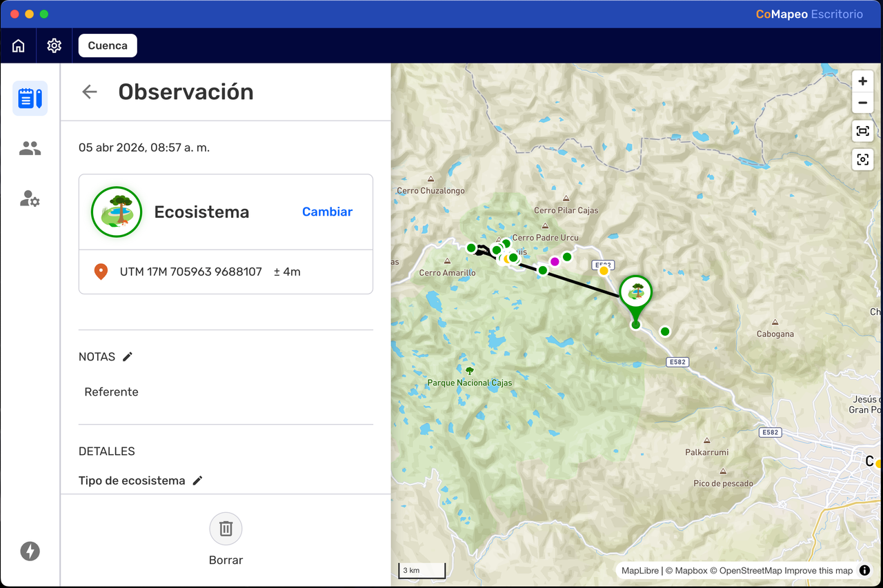Edit notes using the NOTAS pencil icon

[128, 356]
